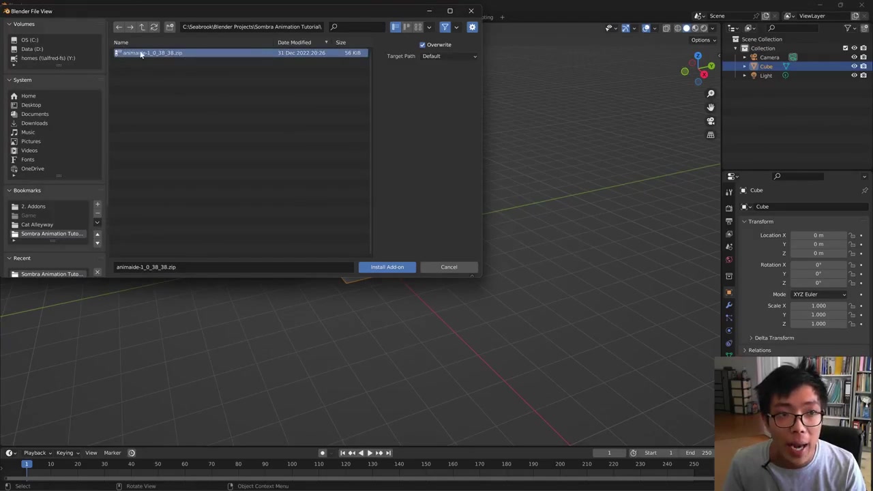Click the refresh file list icon
873x491 pixels.
click(x=154, y=27)
